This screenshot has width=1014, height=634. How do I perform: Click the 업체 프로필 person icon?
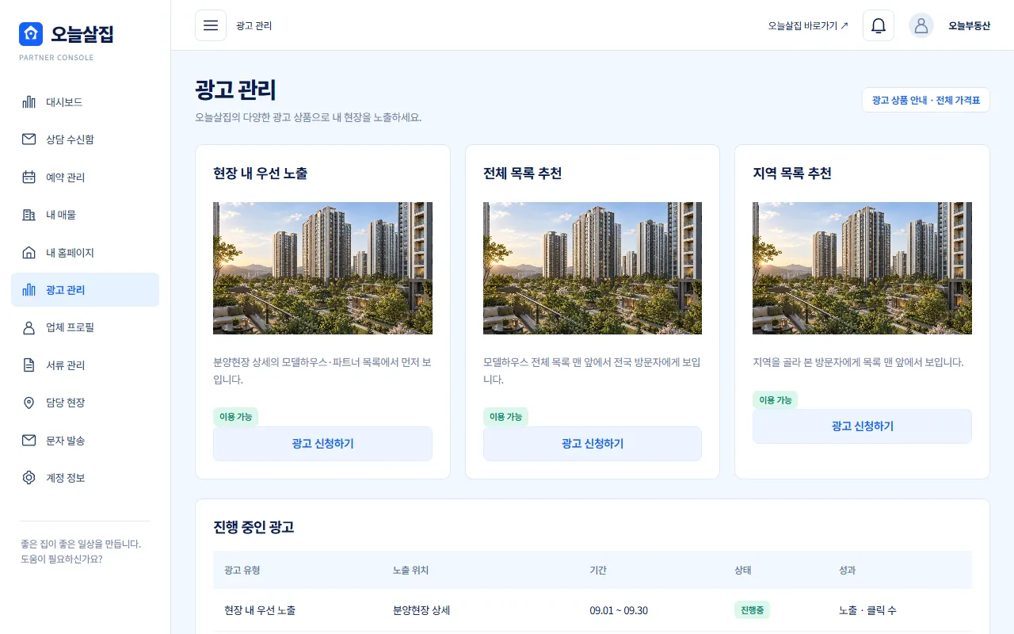click(x=29, y=327)
